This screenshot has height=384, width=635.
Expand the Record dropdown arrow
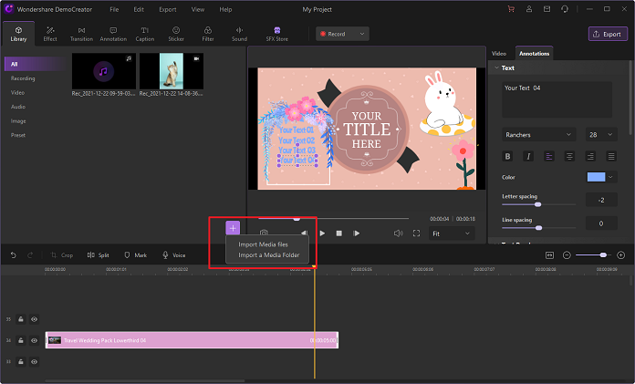tap(362, 34)
